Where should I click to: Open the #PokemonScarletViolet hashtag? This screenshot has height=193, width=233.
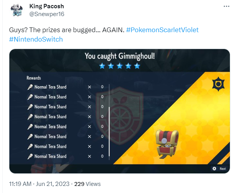coord(162,30)
